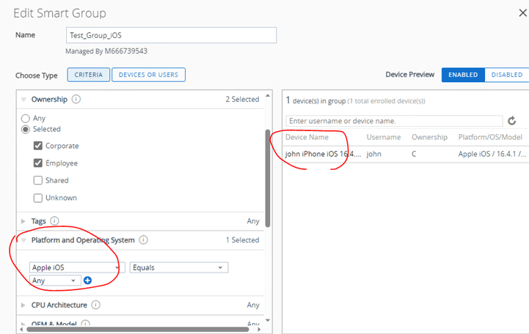Select the Criteria type tab
The height and width of the screenshot is (334, 529).
point(89,75)
